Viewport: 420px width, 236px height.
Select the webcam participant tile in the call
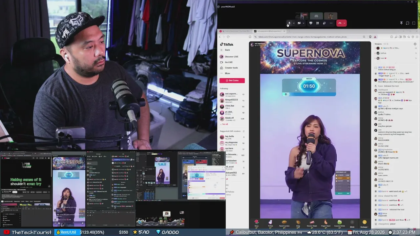[330, 16]
